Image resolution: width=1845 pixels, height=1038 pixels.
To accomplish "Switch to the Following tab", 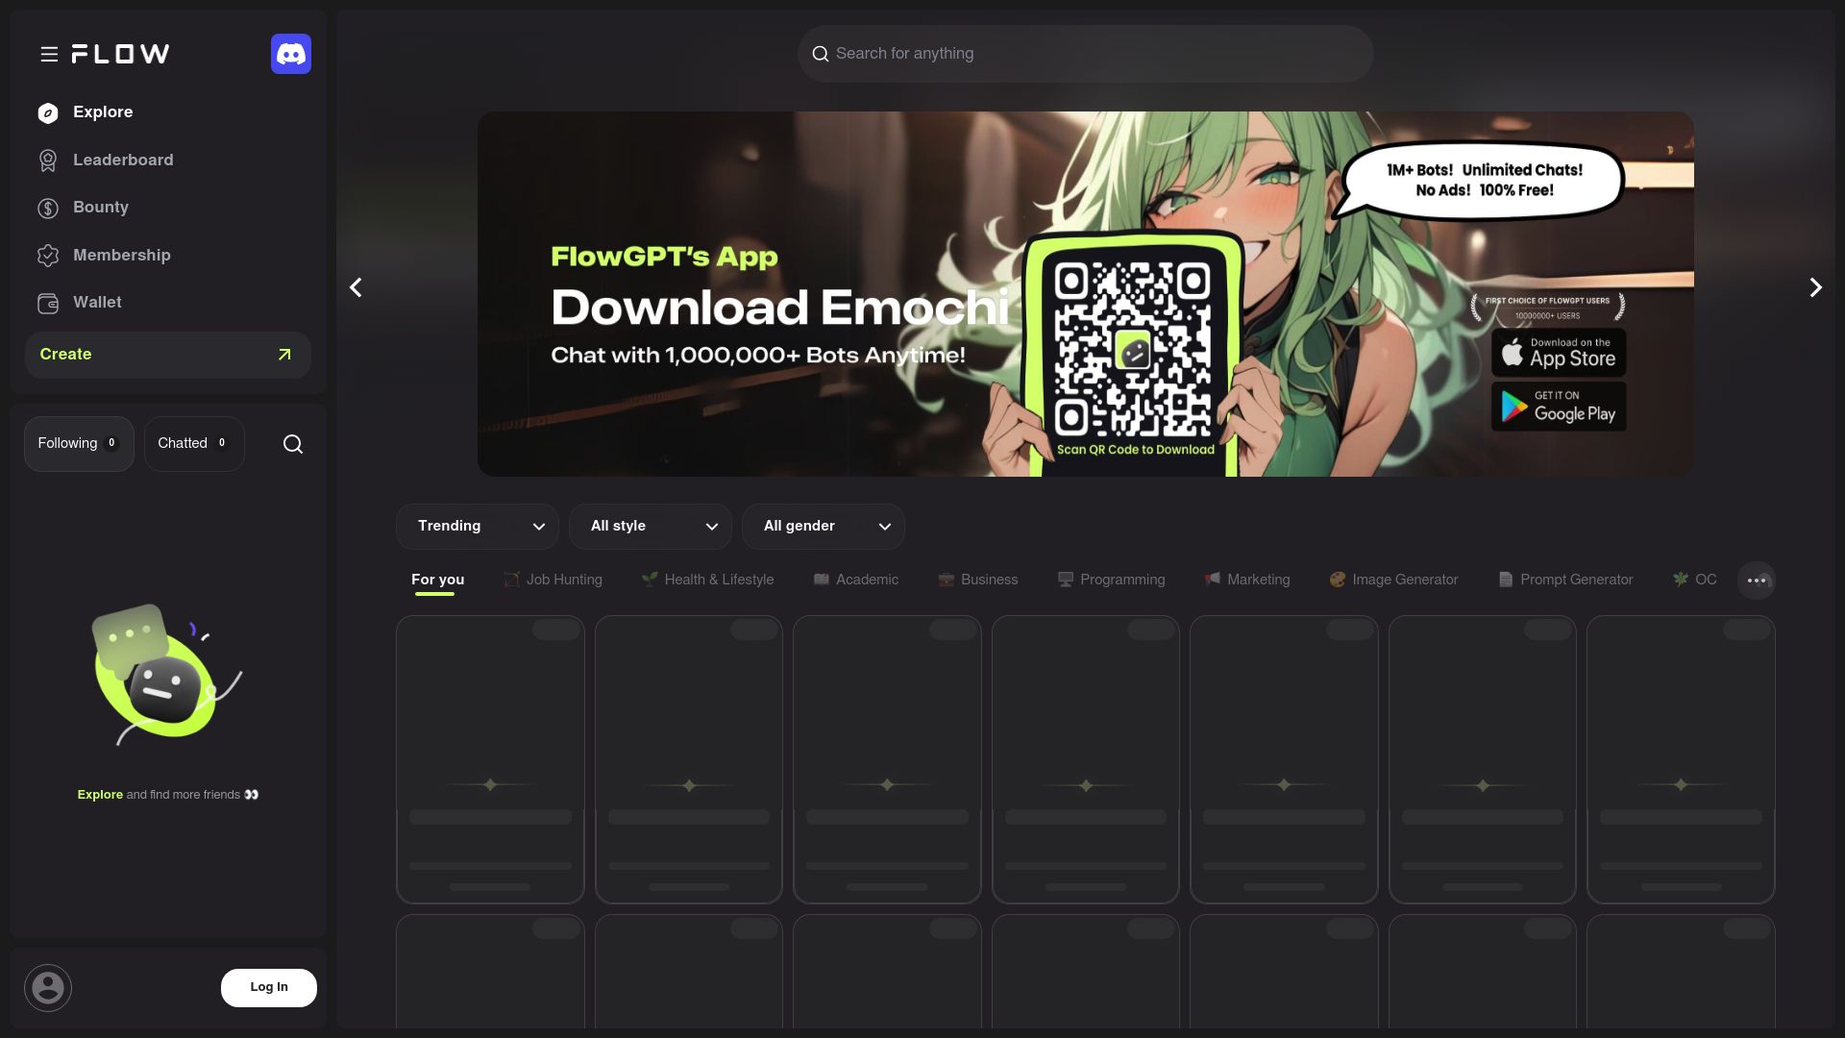I will point(79,443).
